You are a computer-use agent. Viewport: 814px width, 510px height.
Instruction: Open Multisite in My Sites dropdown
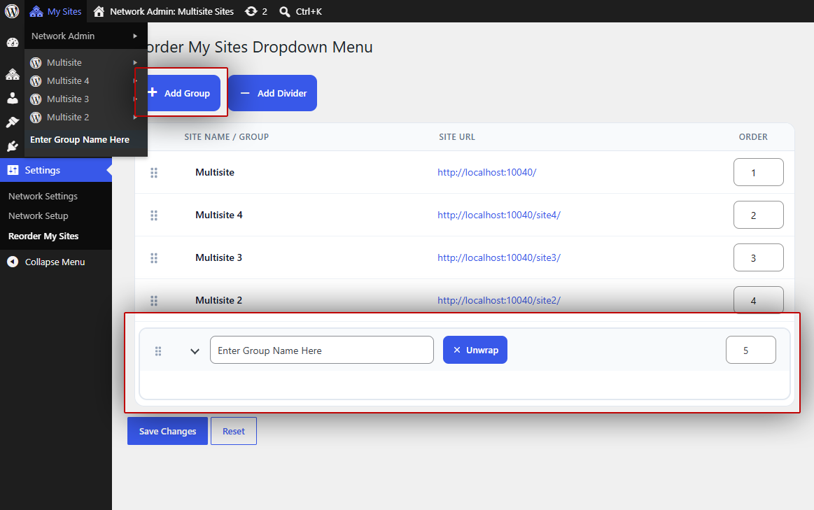point(85,62)
